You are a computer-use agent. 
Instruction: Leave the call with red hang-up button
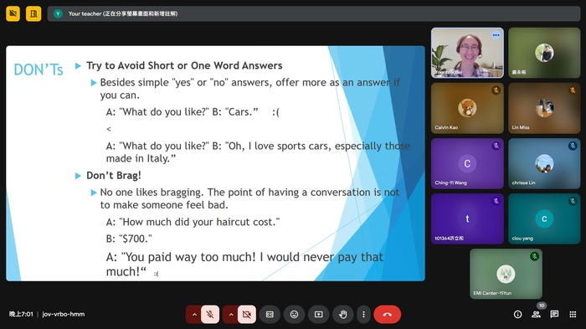click(x=387, y=315)
